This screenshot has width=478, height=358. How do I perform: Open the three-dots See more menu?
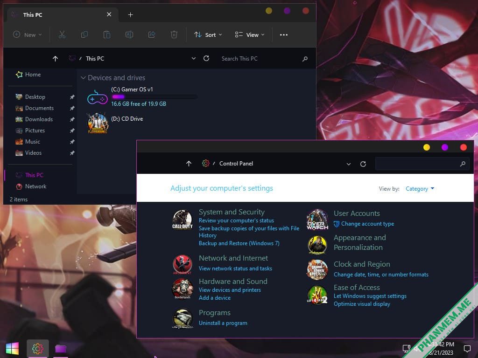[284, 34]
